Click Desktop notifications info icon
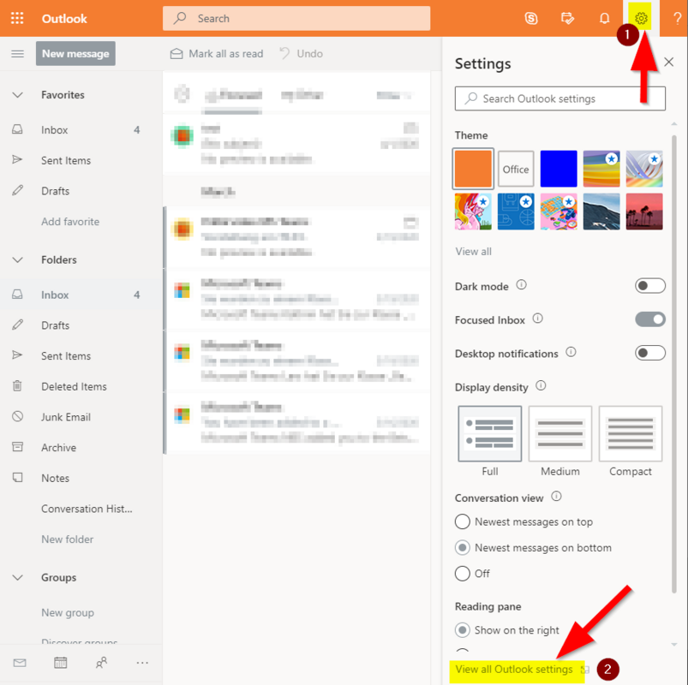Image resolution: width=688 pixels, height=685 pixels. point(571,352)
